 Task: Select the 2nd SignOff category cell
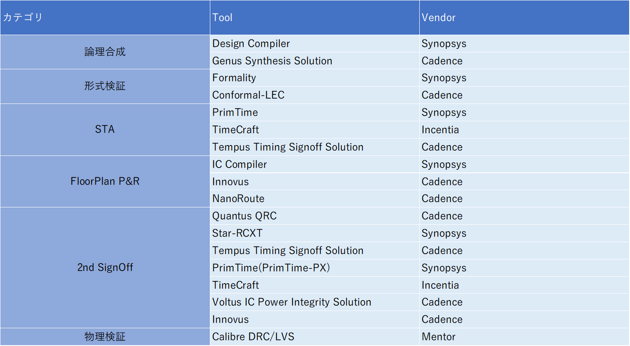(105, 268)
